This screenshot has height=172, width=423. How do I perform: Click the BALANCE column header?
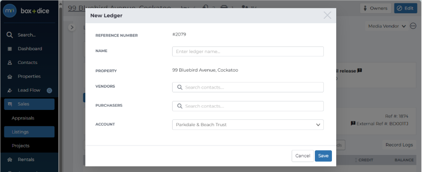click(x=404, y=160)
